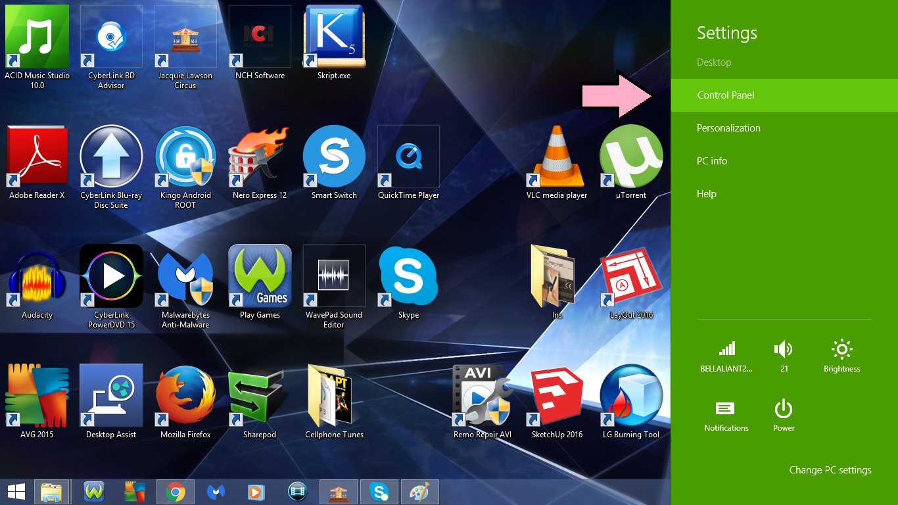Select CyberLink BD Advisor shortcut

click(x=111, y=46)
